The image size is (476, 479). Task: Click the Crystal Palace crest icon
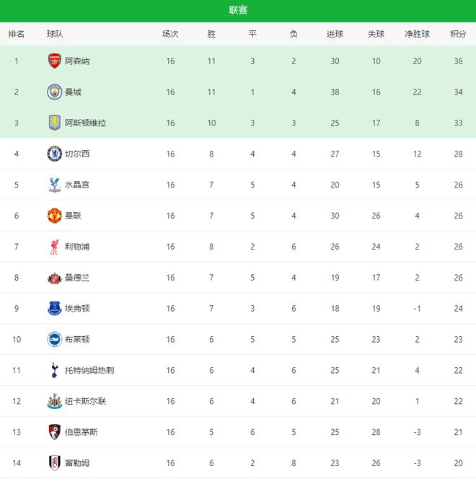pos(54,185)
